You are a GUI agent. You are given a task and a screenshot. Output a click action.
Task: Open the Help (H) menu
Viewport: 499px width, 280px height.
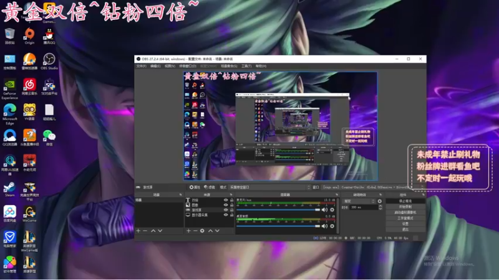point(261,66)
